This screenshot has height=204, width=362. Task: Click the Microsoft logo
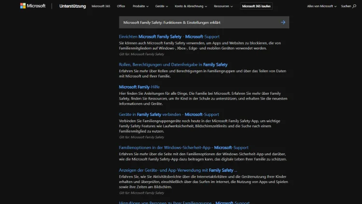click(x=33, y=6)
